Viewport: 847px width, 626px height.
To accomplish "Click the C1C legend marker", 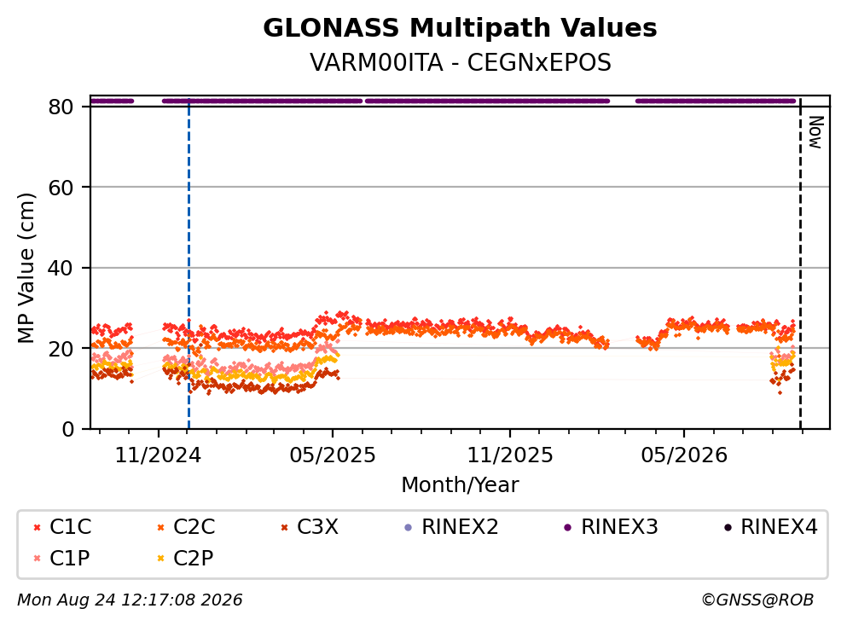I will (x=37, y=528).
